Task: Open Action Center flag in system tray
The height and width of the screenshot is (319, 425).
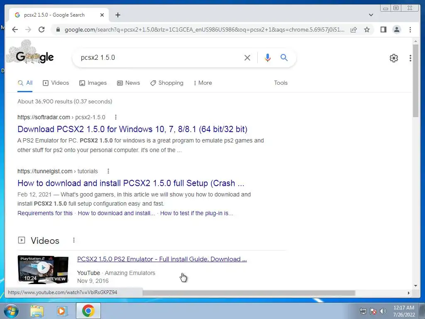Action: 373,311
